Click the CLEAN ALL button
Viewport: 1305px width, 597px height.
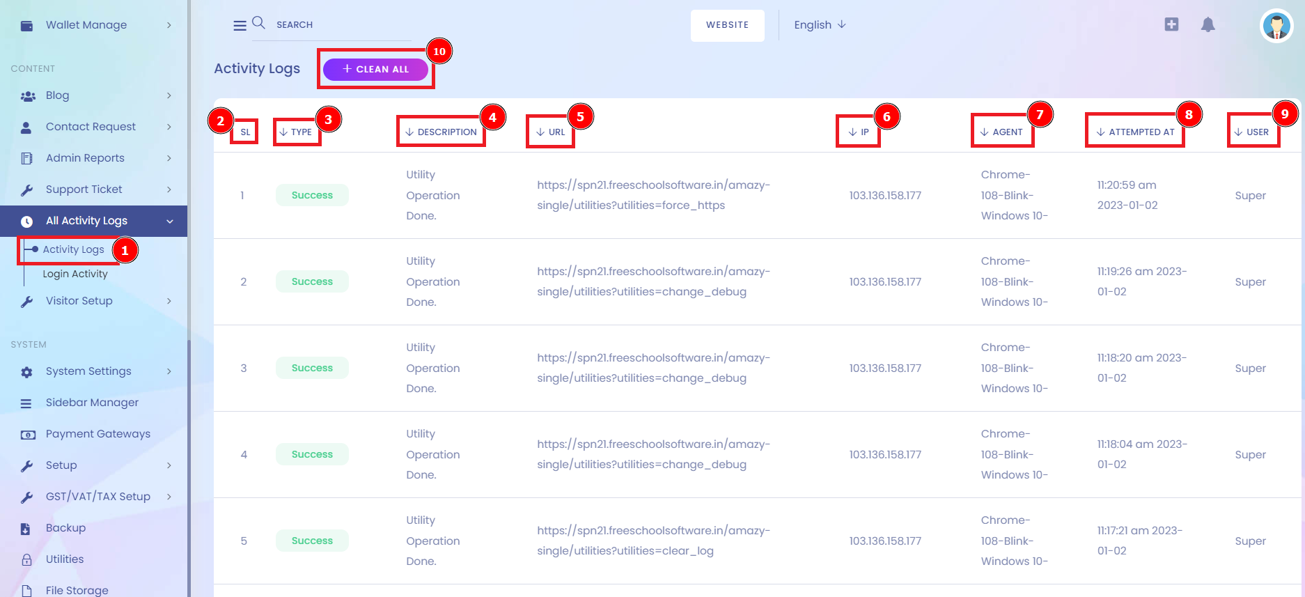(375, 70)
